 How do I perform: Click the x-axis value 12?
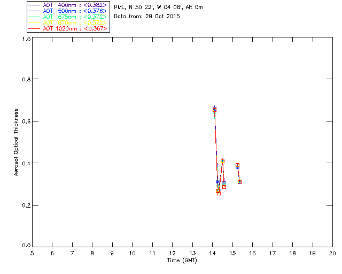click(172, 254)
